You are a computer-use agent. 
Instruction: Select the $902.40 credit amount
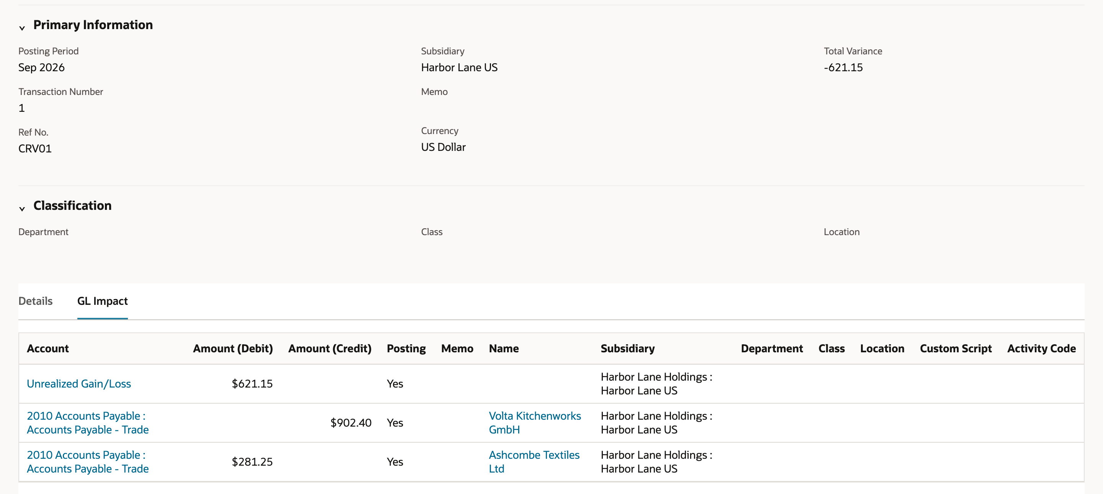[x=351, y=422]
